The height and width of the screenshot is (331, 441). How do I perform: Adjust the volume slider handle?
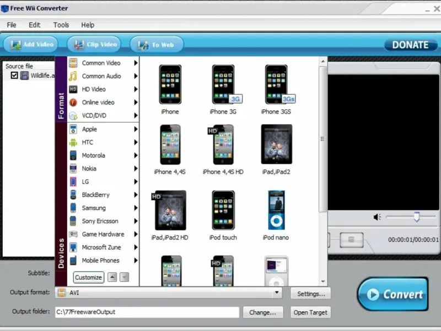pyautogui.click(x=417, y=217)
